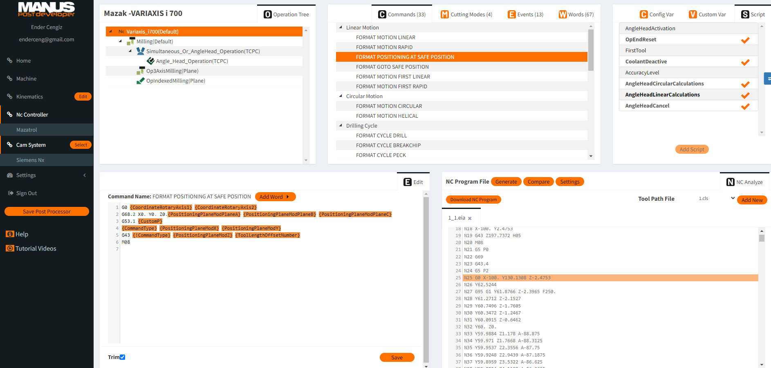Open the Custom Var tab
The image size is (771, 368).
[707, 14]
